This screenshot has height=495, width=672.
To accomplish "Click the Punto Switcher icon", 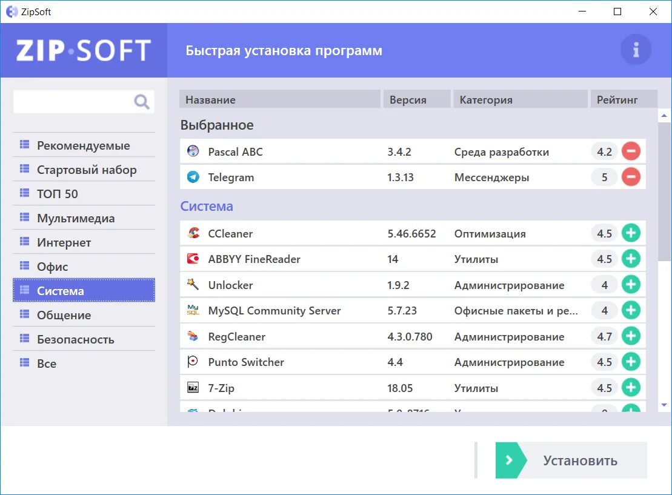I will (193, 362).
